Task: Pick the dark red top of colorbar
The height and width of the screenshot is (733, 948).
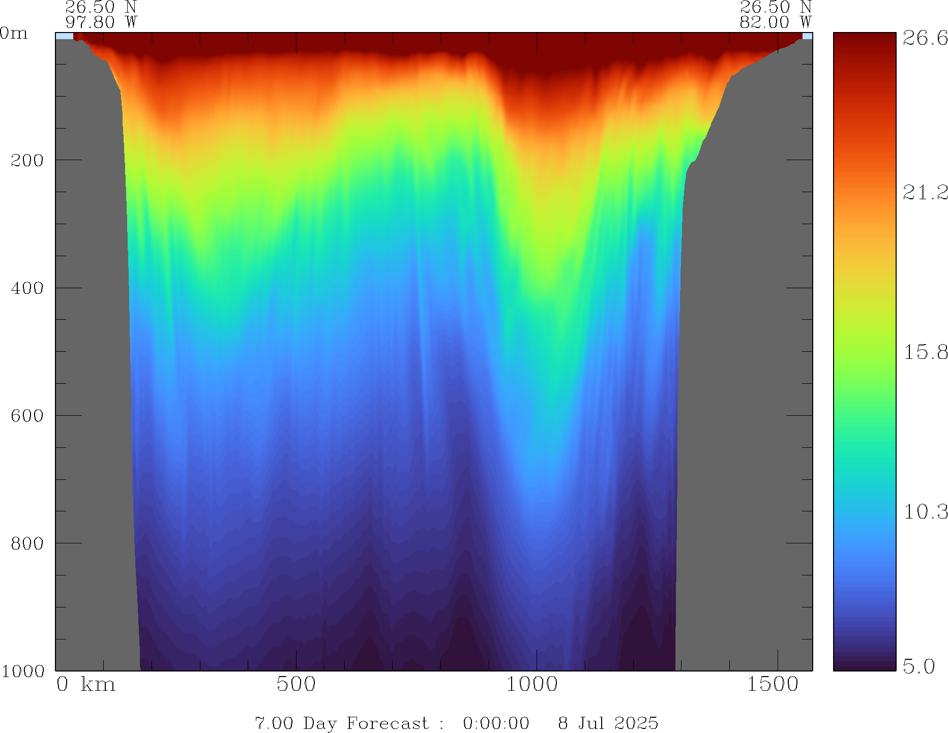Action: 864,41
